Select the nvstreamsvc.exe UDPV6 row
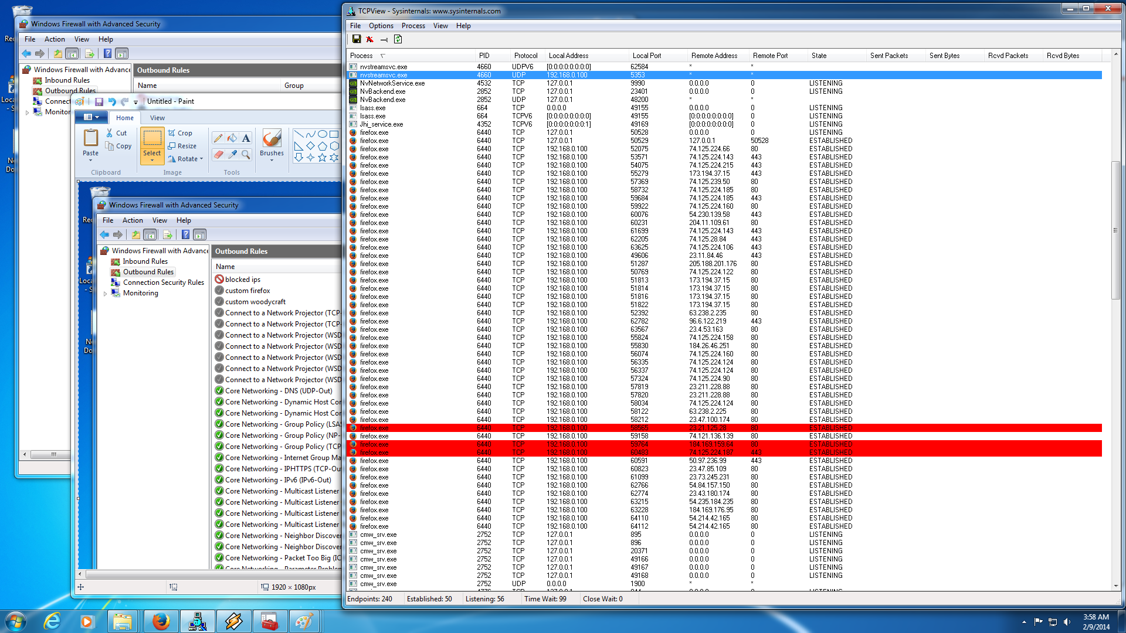Viewport: 1126px width, 633px height. 725,67
